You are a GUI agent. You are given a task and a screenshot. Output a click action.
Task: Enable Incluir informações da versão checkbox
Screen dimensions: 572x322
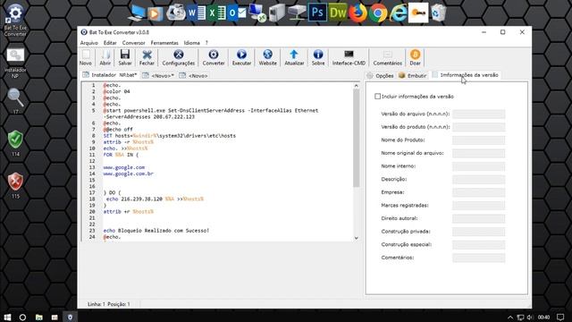click(377, 97)
